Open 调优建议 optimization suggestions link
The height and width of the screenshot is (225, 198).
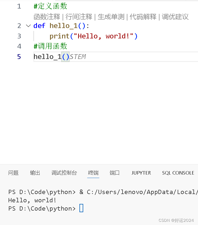(x=175, y=17)
